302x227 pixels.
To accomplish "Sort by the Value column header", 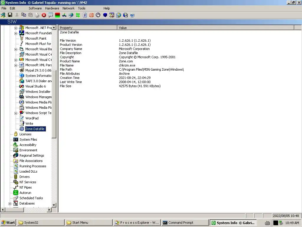I will click(206, 27).
